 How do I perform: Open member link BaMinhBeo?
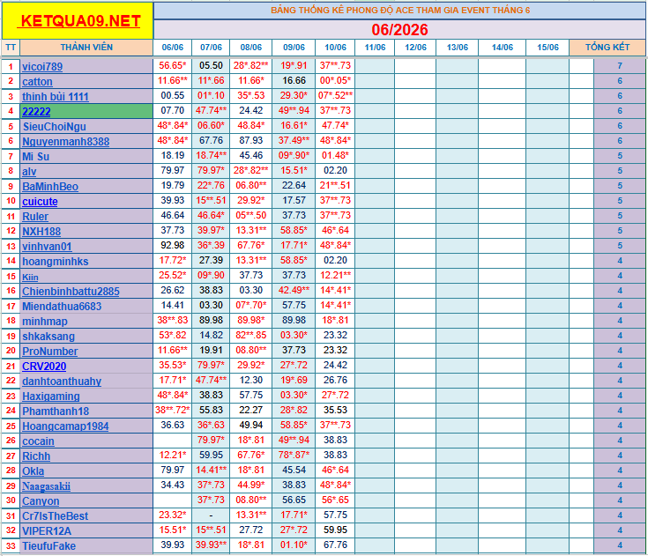(50, 186)
